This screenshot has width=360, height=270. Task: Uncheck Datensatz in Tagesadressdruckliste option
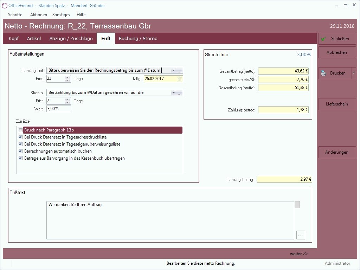20,137
